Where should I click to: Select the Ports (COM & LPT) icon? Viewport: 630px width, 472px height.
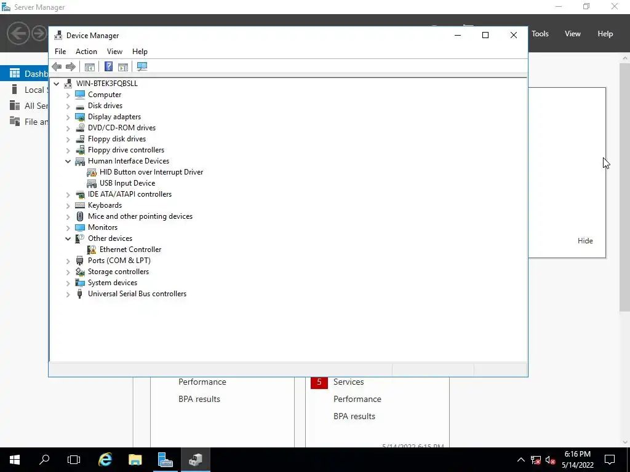(80, 261)
